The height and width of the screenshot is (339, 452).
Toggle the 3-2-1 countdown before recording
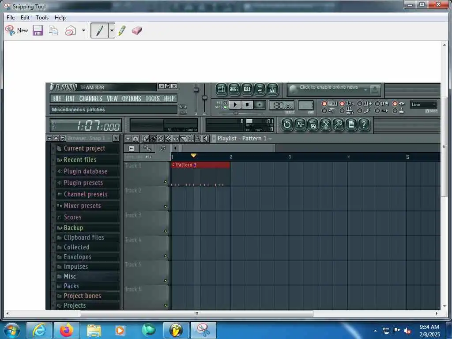(342, 103)
